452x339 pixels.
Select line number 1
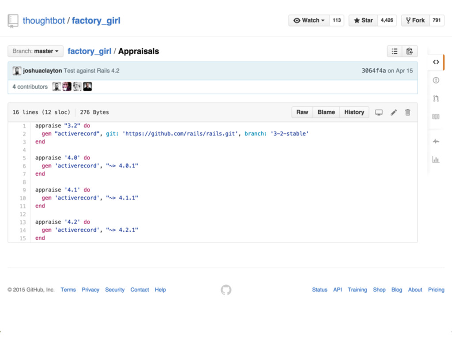click(24, 126)
